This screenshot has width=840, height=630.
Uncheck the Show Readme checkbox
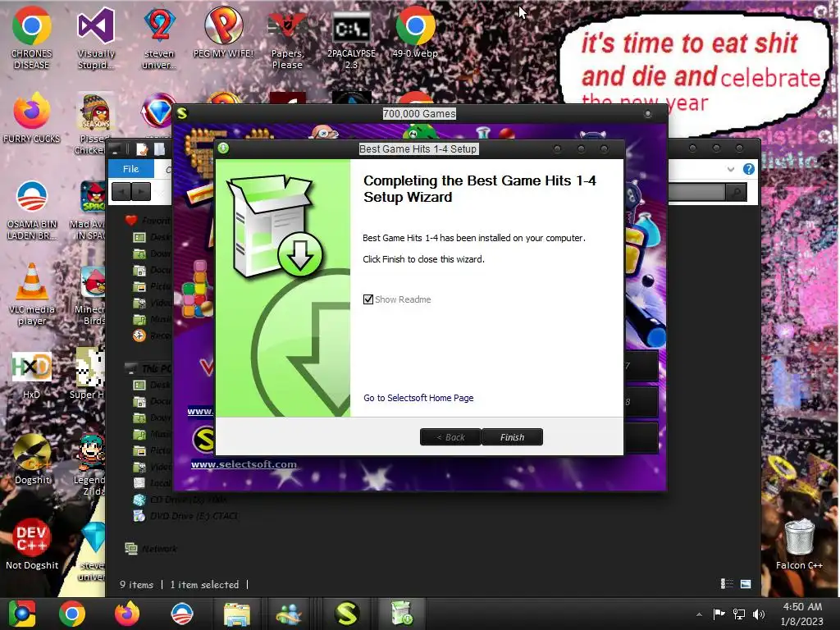tap(368, 299)
